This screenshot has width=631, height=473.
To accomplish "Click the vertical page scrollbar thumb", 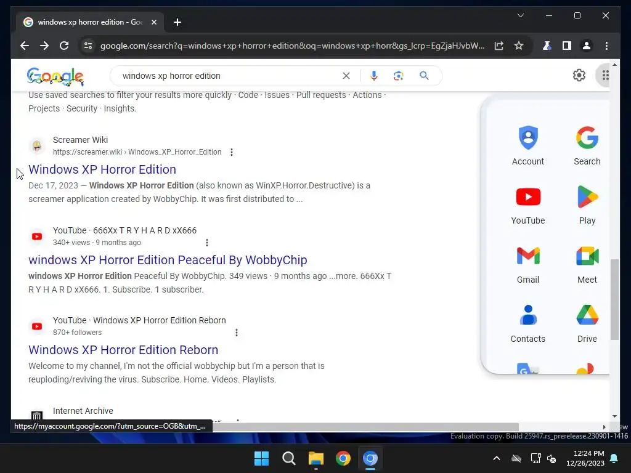I will pyautogui.click(x=614, y=300).
